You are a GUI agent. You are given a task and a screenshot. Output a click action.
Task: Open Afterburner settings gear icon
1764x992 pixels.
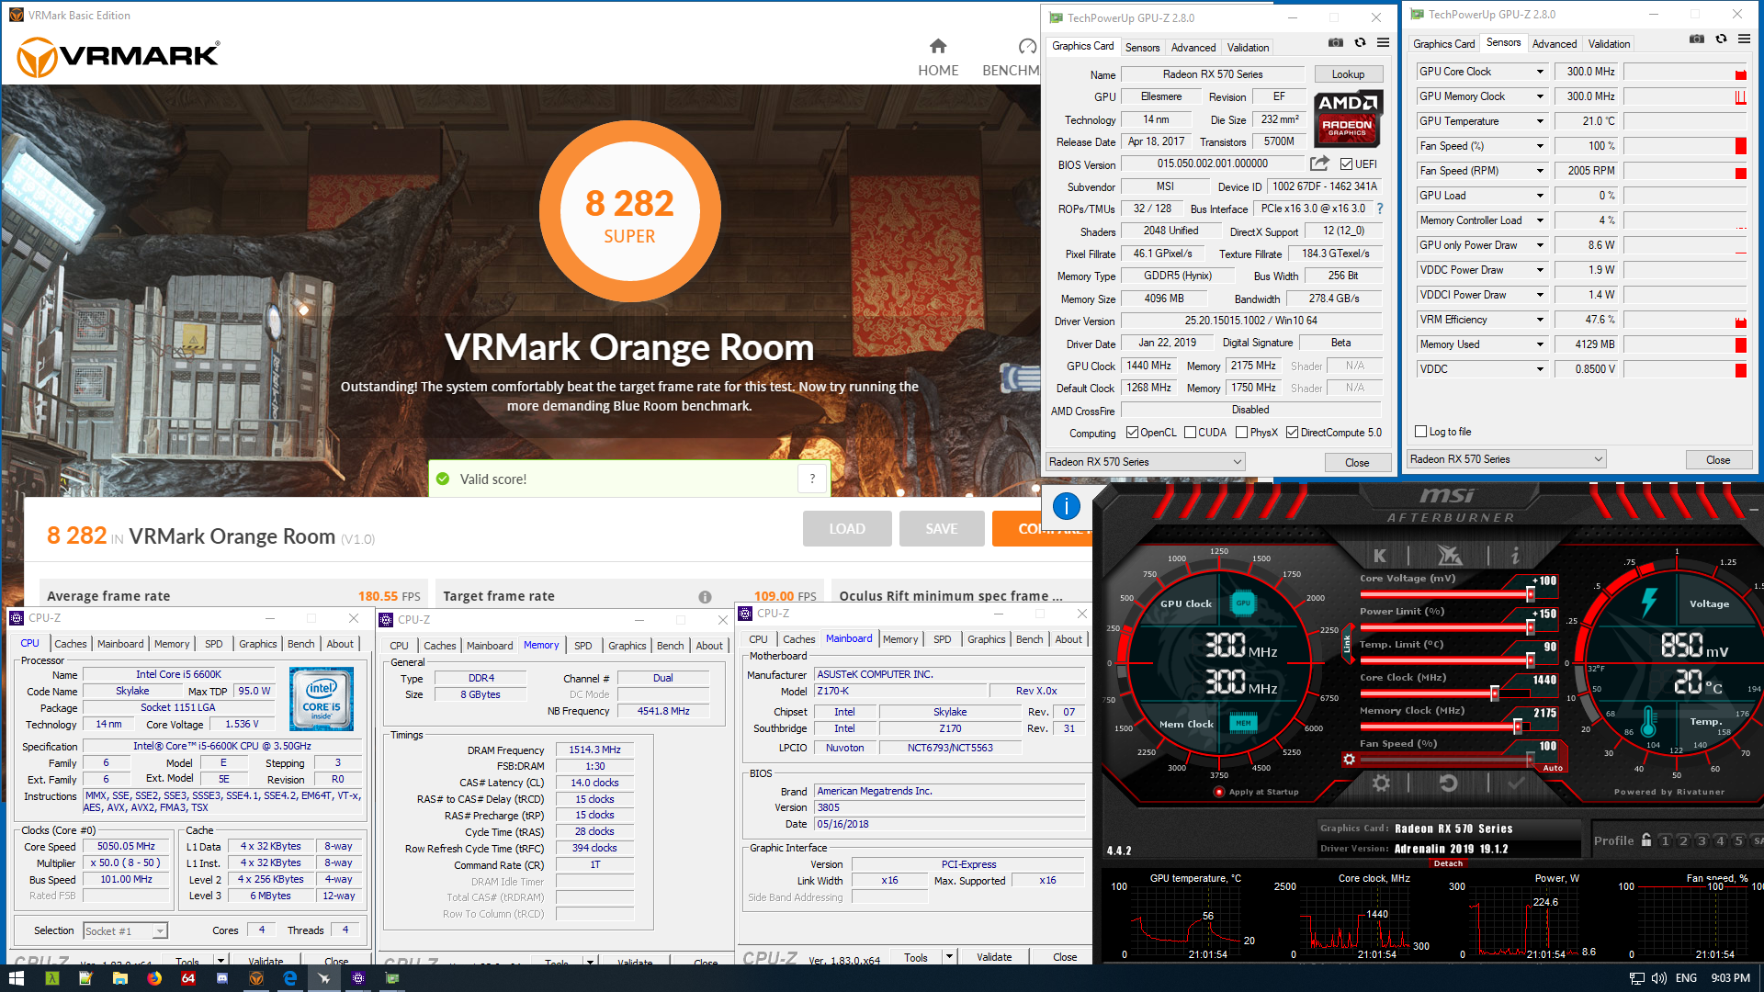1381,783
